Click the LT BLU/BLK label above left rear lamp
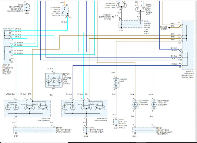 tap(10, 94)
